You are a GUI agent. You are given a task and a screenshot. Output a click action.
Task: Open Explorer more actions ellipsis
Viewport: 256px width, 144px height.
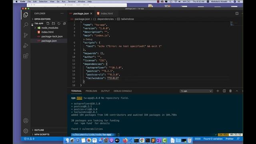pos(62,14)
